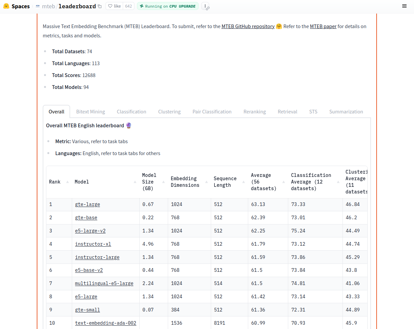
Task: Click the UPGRADE hardware badge
Action: tap(187, 6)
